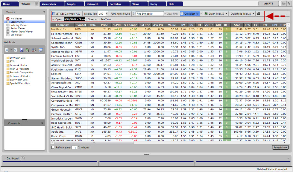The width and height of the screenshot is (293, 172).
Task: Collapse the Viewers side panel
Action: point(44,12)
